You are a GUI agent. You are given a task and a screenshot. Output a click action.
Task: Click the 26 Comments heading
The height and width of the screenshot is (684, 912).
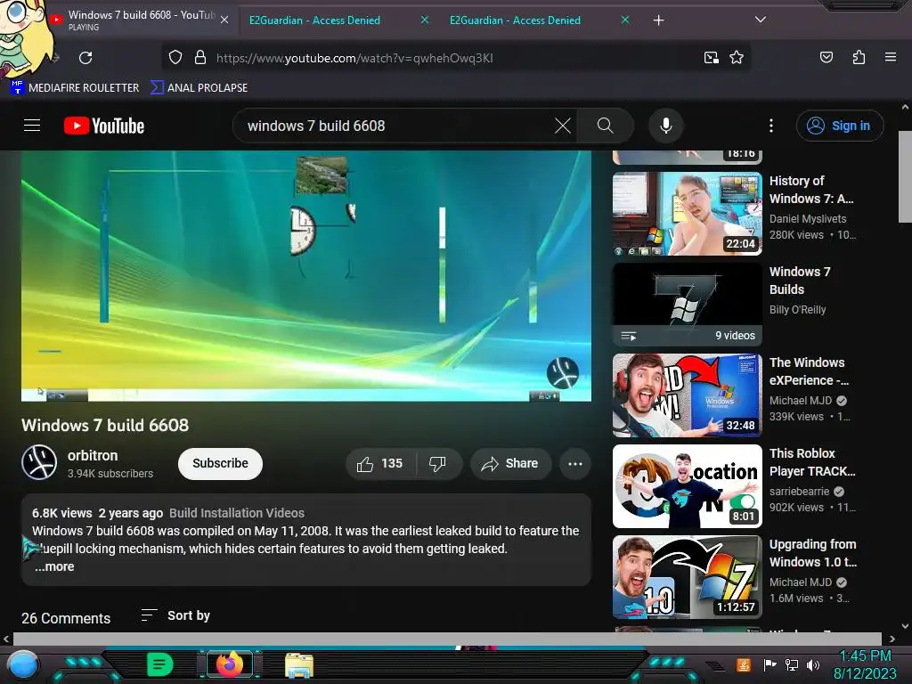pos(66,618)
